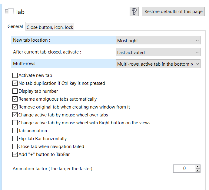Select the General tab
This screenshot has width=209, height=190.
click(15, 26)
